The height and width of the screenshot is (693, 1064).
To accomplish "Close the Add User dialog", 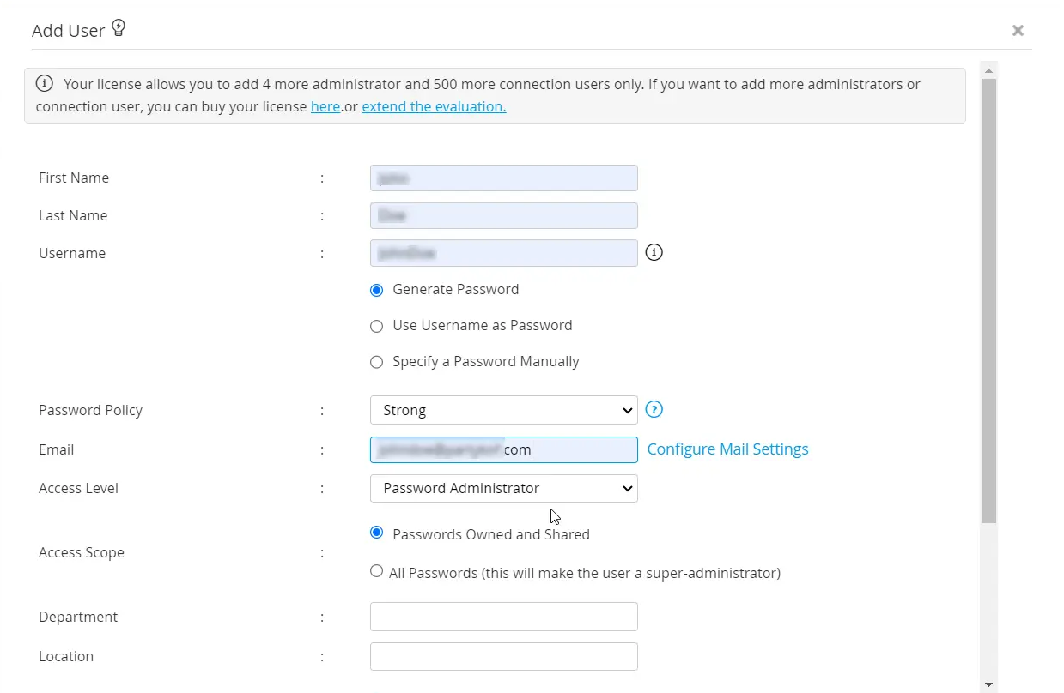I will click(x=1018, y=31).
